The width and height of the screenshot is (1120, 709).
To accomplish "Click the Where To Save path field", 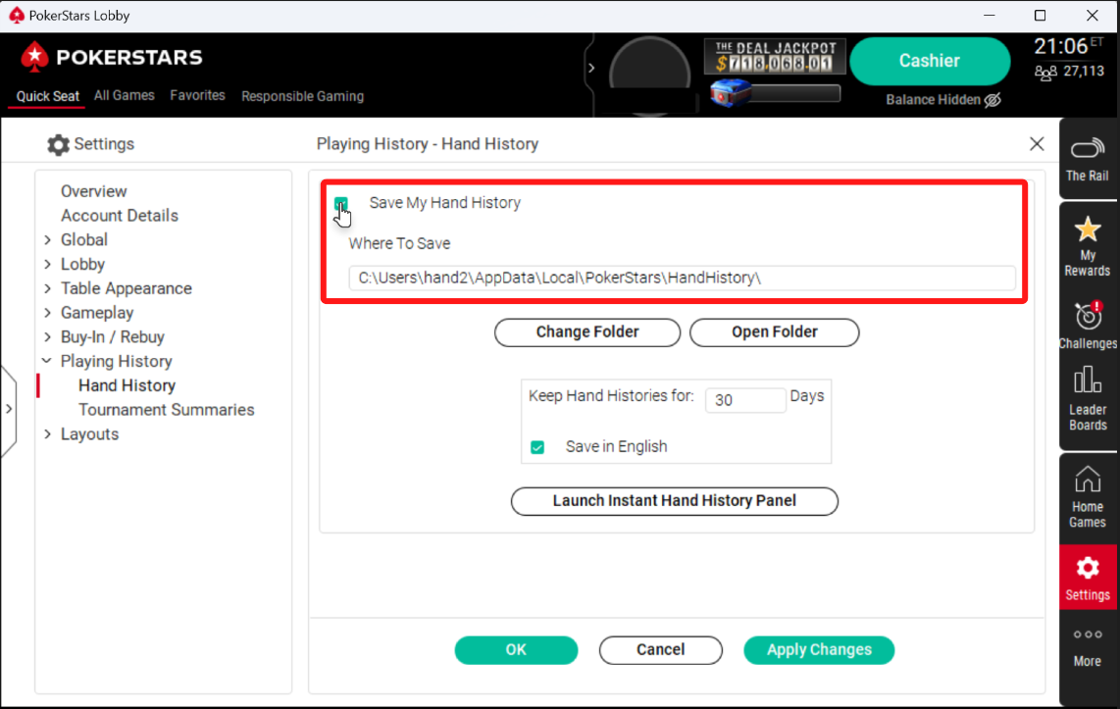I will coord(683,278).
